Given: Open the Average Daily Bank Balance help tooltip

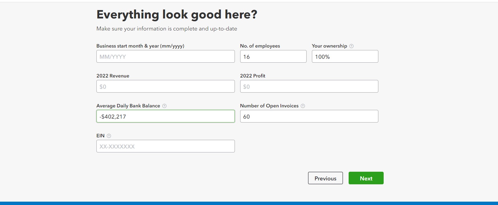Looking at the screenshot, I should coord(165,106).
